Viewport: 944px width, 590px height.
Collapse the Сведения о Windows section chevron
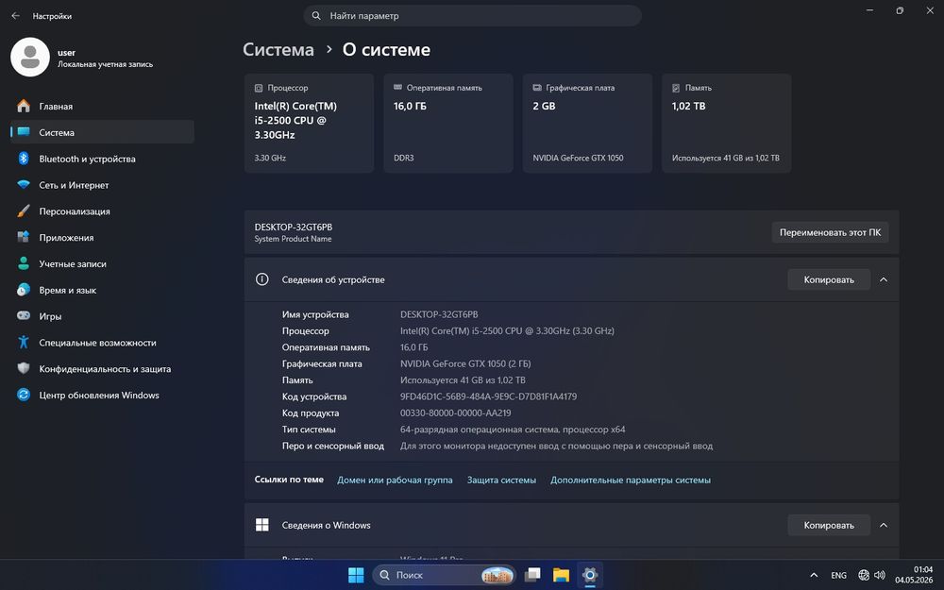tap(884, 525)
